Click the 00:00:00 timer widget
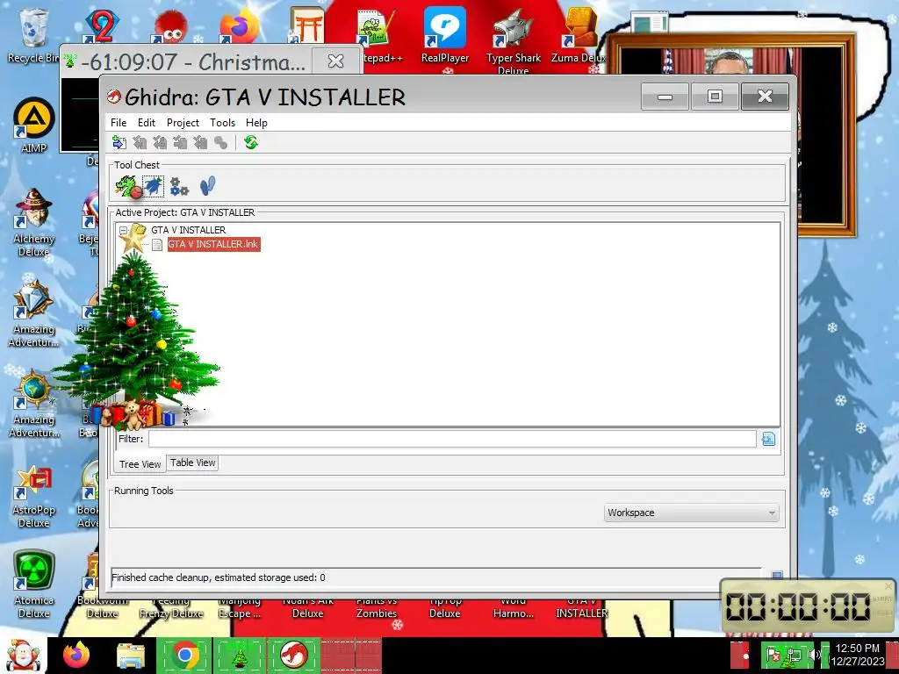899x674 pixels. 798,606
